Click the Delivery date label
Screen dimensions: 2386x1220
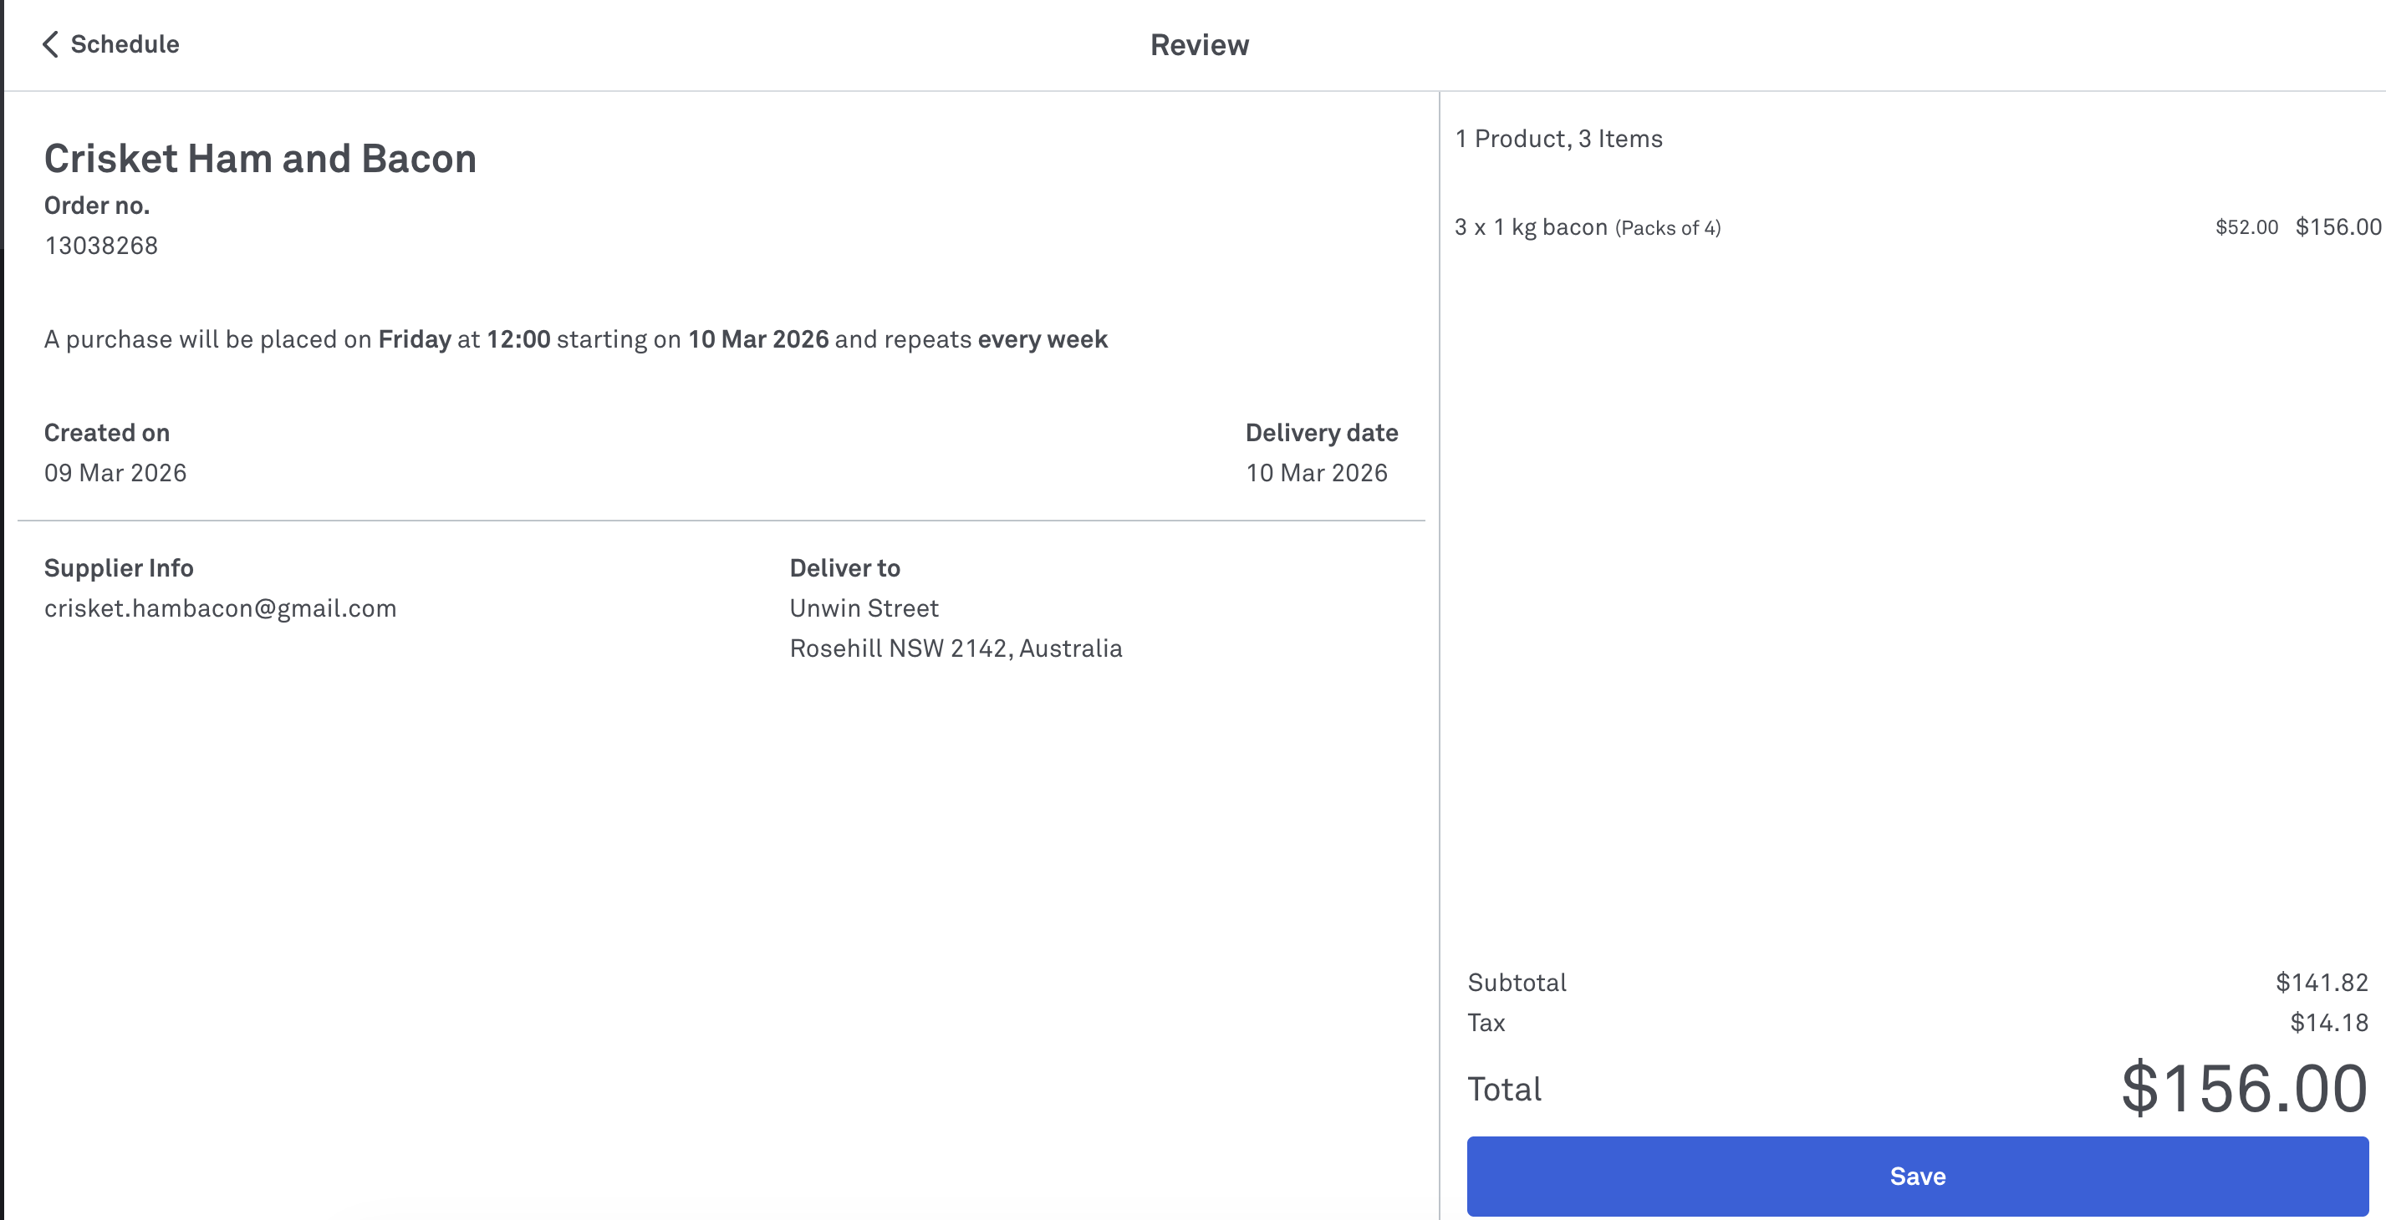(1322, 432)
